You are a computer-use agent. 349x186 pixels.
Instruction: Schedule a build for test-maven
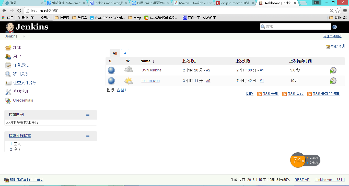[333, 81]
